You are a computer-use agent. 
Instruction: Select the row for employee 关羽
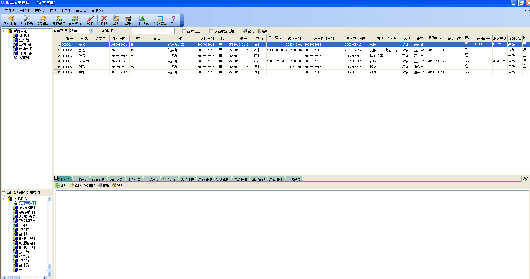(292, 72)
